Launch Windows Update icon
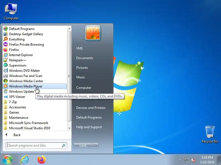This screenshot has height=165, width=221. [6, 91]
